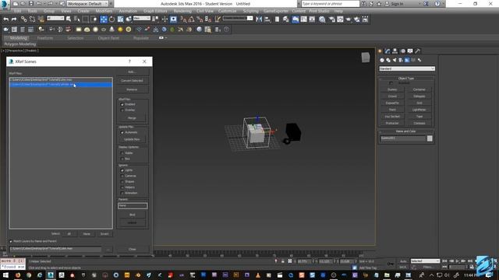This screenshot has height=280, width=499.
Task: Select the Shapes category icon
Action: pyautogui.click(x=388, y=60)
